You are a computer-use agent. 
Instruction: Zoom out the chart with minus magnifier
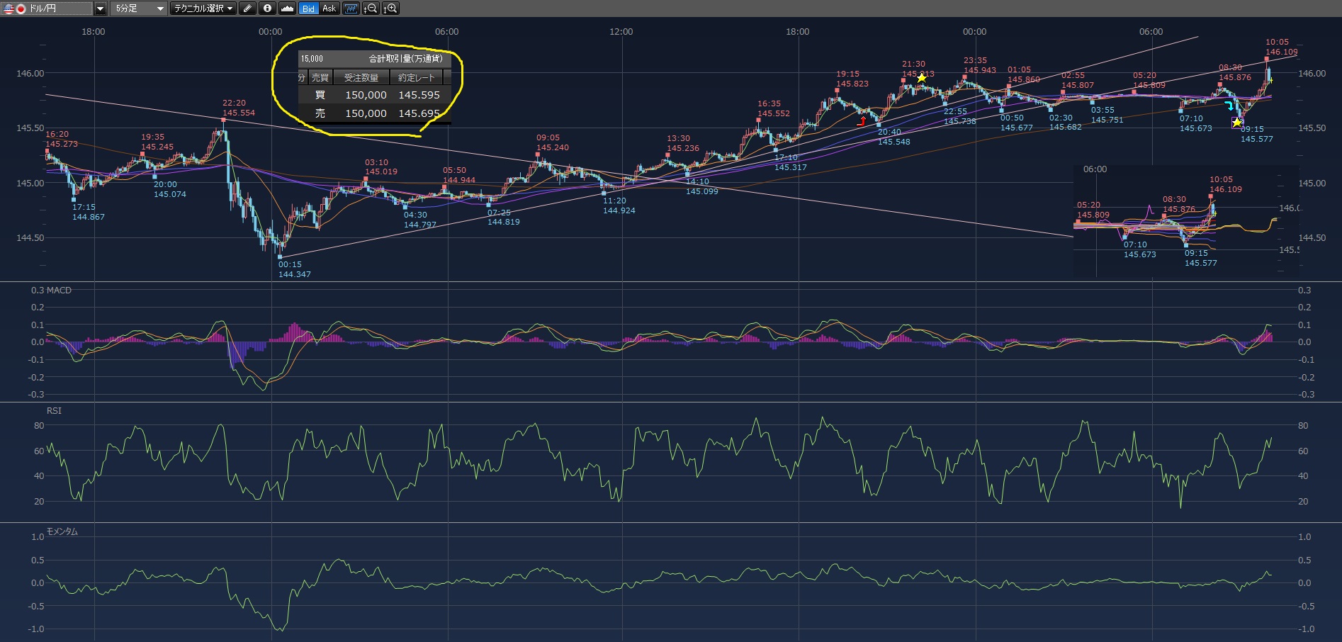pyautogui.click(x=370, y=9)
